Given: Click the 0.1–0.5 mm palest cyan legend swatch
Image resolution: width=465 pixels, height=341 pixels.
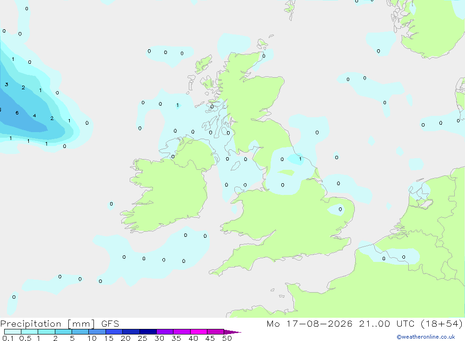Looking at the screenshot, I should [x=13, y=332].
